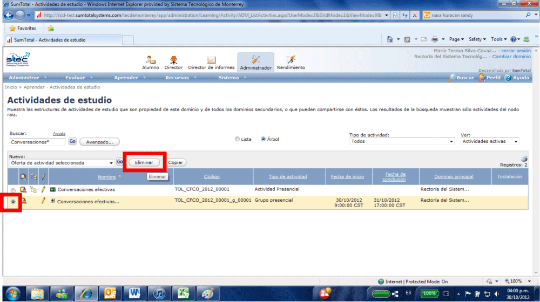Click the search magnifier in IE search box
The width and height of the screenshot is (540, 302).
click(528, 15)
